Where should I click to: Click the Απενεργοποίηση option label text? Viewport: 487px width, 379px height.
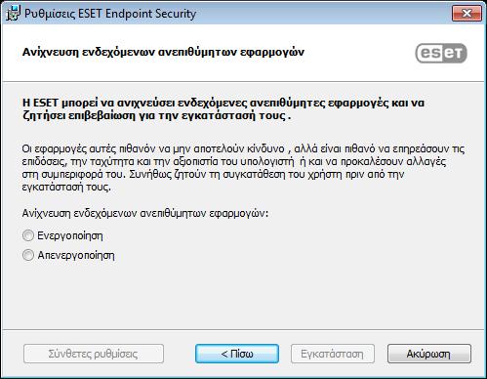[x=76, y=255]
